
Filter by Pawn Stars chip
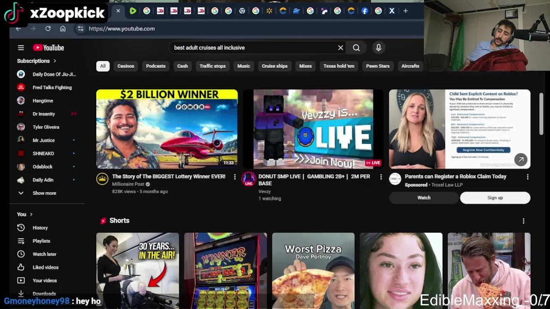click(378, 66)
